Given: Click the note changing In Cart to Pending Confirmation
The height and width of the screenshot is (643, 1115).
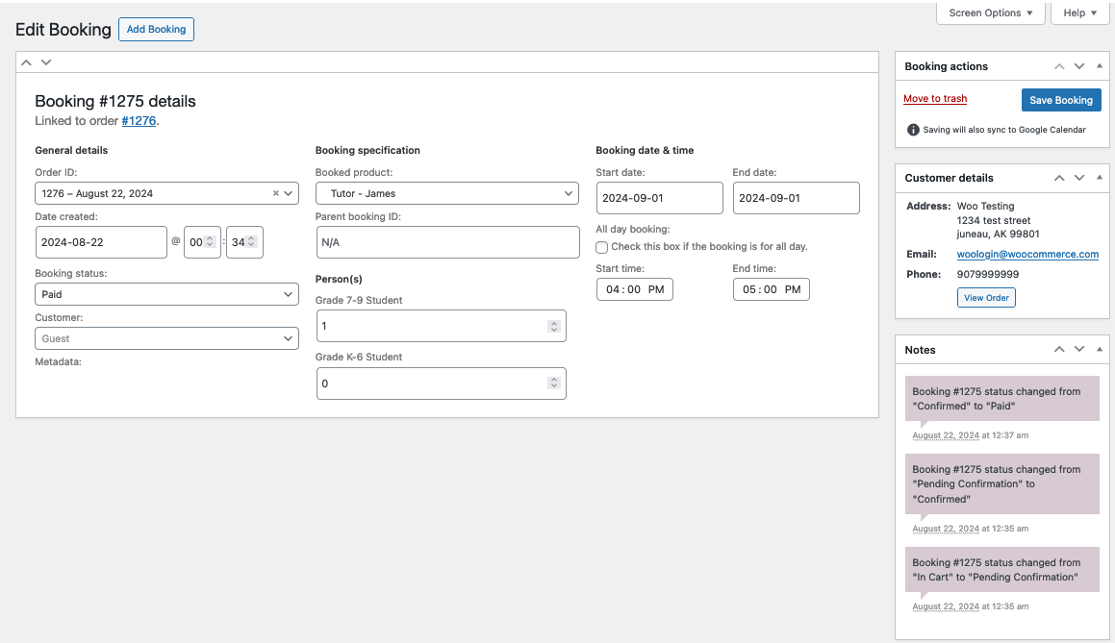Looking at the screenshot, I should (1001, 570).
